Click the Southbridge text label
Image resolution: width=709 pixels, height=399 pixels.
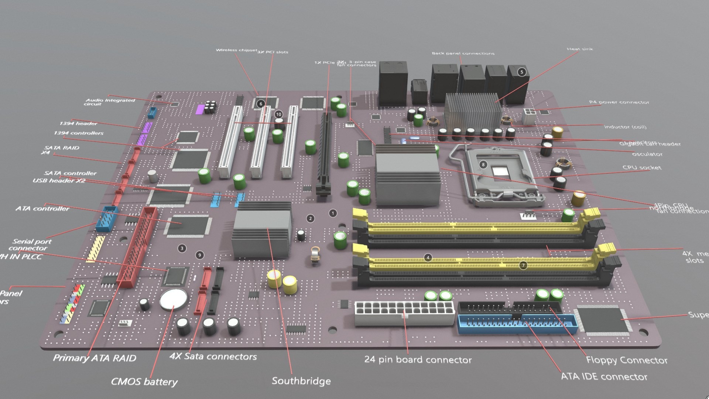click(x=301, y=381)
